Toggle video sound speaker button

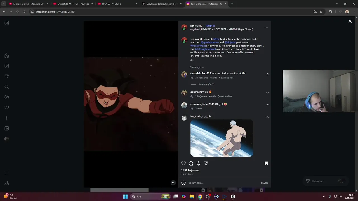pos(173,183)
